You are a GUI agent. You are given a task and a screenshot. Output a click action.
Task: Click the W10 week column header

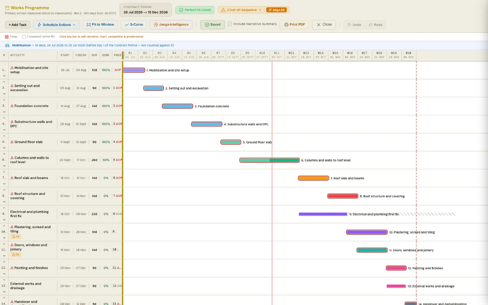[262, 55]
